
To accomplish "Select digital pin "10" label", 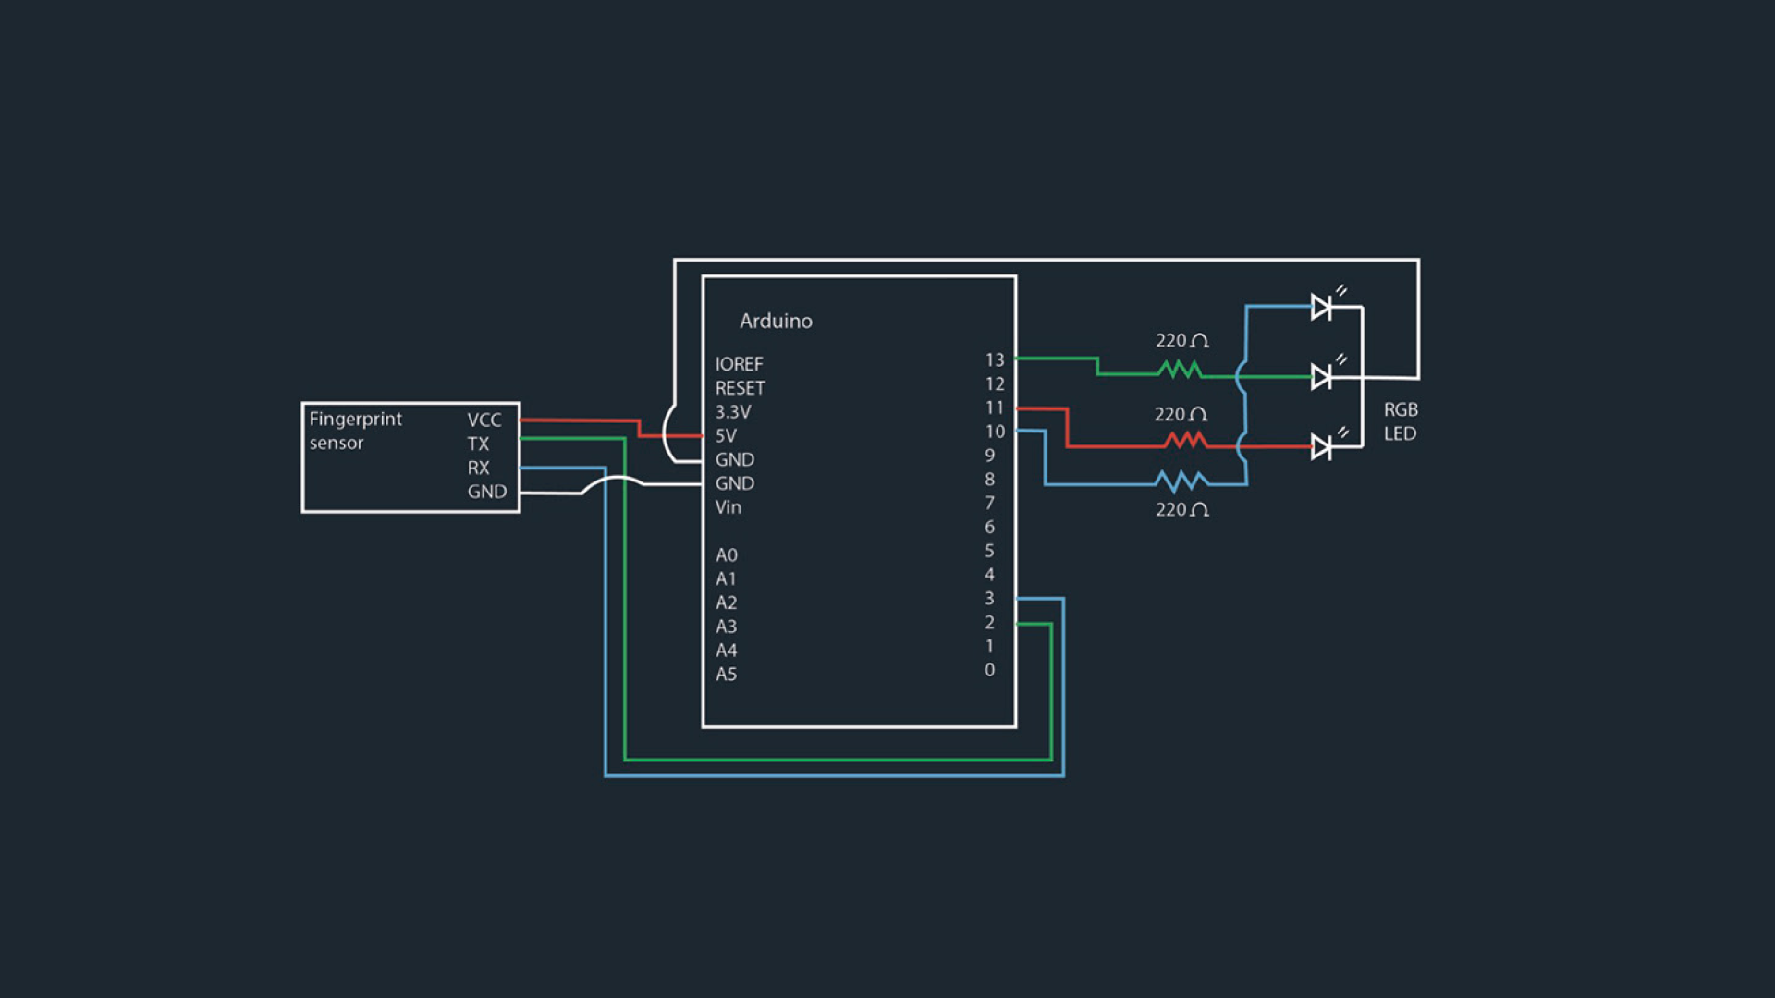I will click(995, 432).
